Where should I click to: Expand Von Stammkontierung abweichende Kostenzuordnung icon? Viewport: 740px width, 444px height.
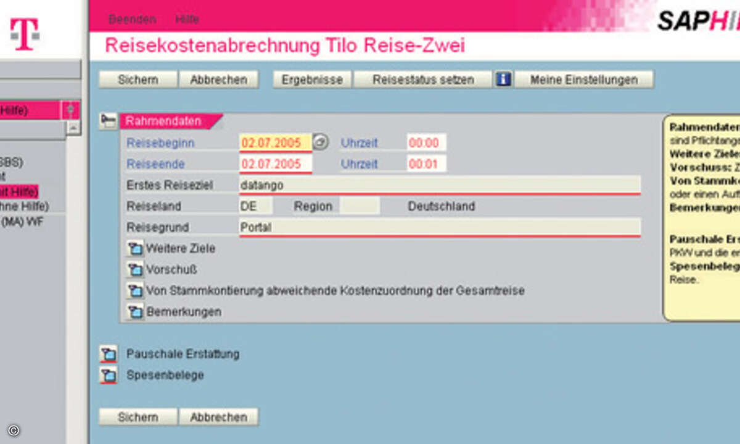(134, 291)
